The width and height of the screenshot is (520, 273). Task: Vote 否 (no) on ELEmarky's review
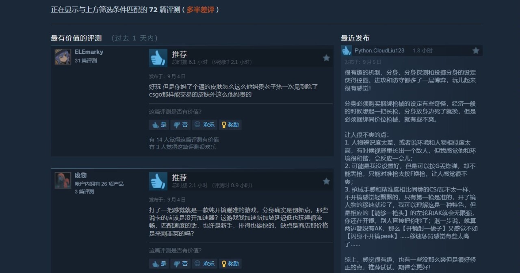tap(180, 125)
